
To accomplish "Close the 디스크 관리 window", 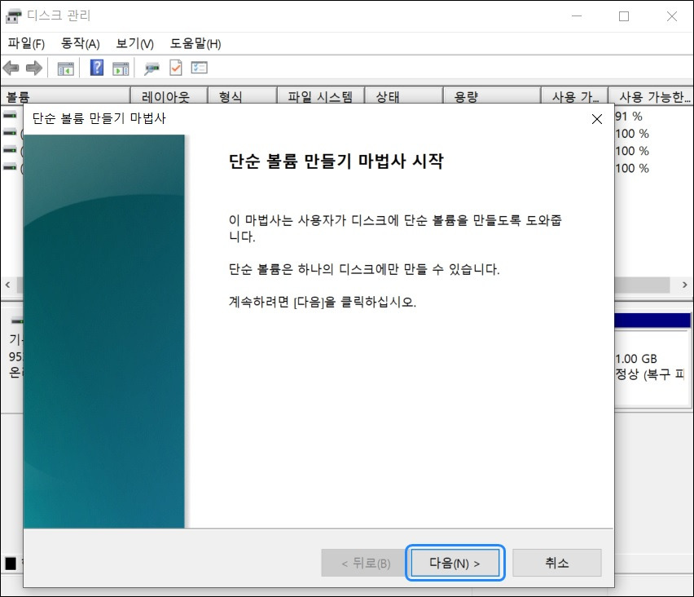I will coord(671,16).
